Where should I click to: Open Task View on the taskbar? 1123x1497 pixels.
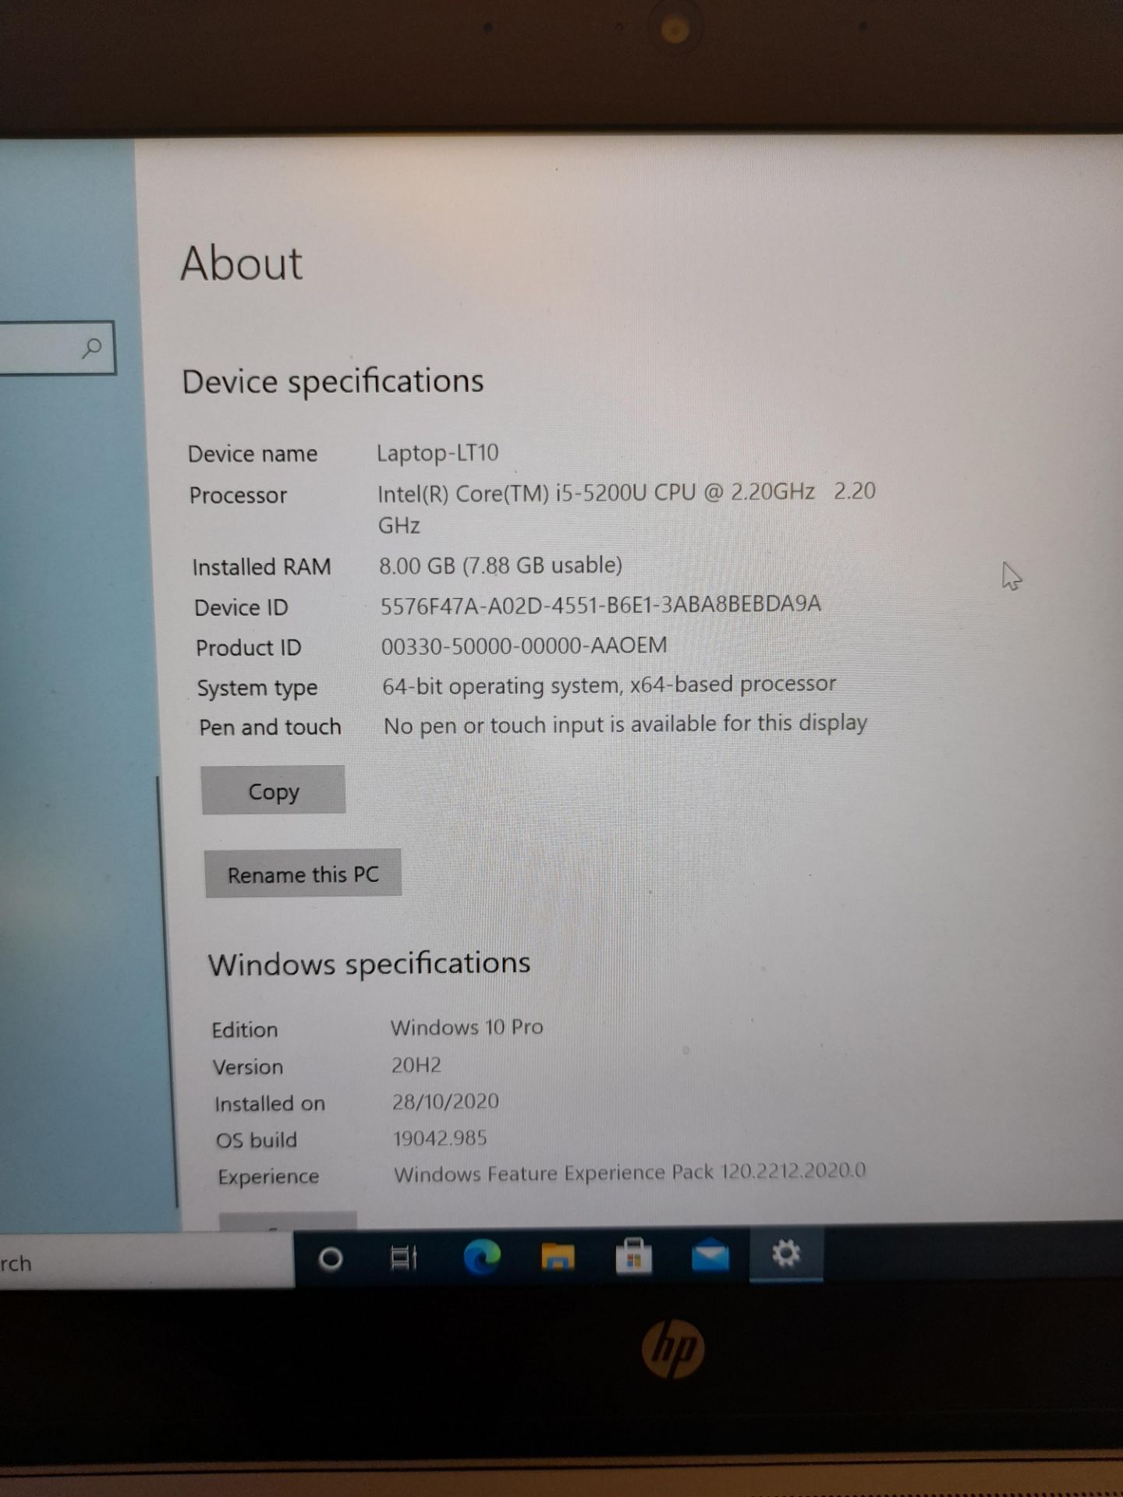(x=403, y=1258)
